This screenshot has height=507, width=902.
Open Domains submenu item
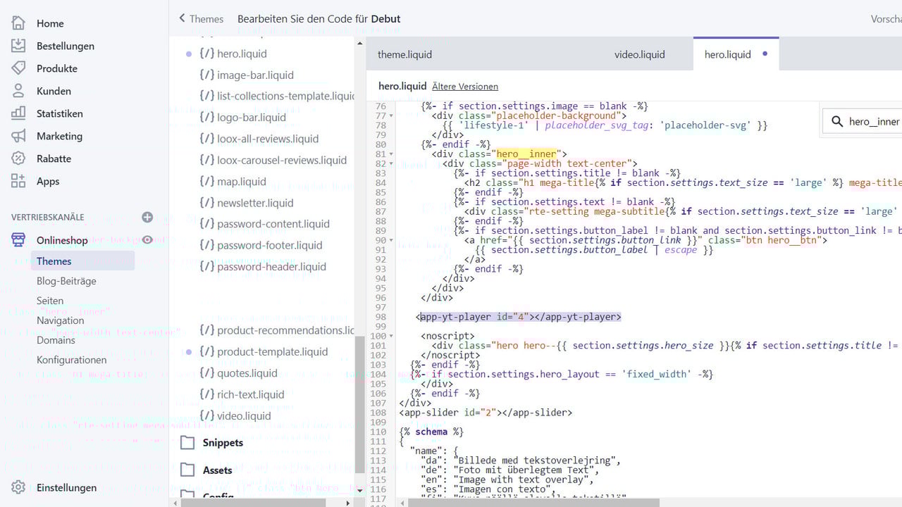click(x=56, y=340)
